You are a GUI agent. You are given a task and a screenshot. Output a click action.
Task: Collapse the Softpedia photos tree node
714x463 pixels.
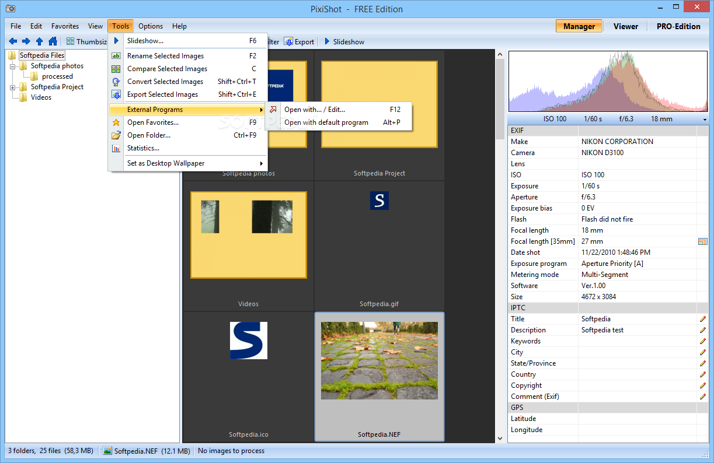point(13,66)
